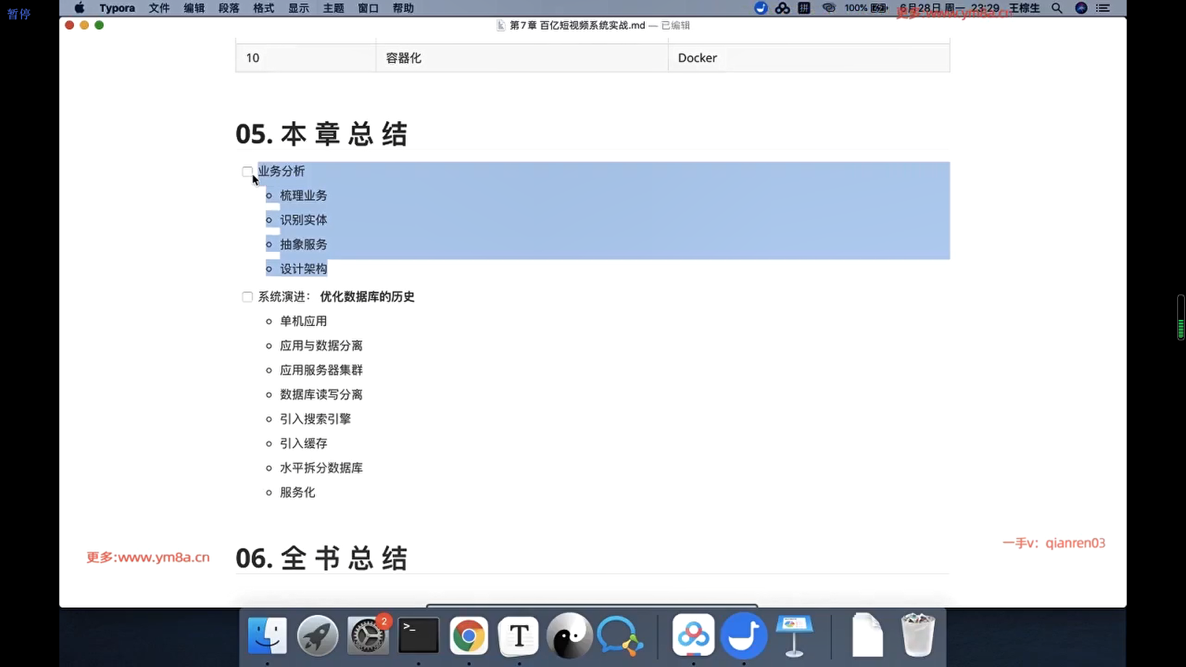This screenshot has height=667, width=1186.
Task: Open the Keynote dock icon
Action: click(794, 636)
